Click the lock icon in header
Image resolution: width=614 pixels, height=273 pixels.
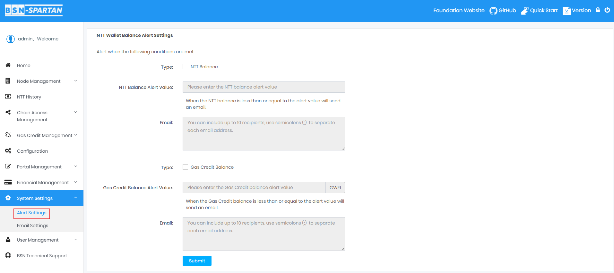(598, 10)
